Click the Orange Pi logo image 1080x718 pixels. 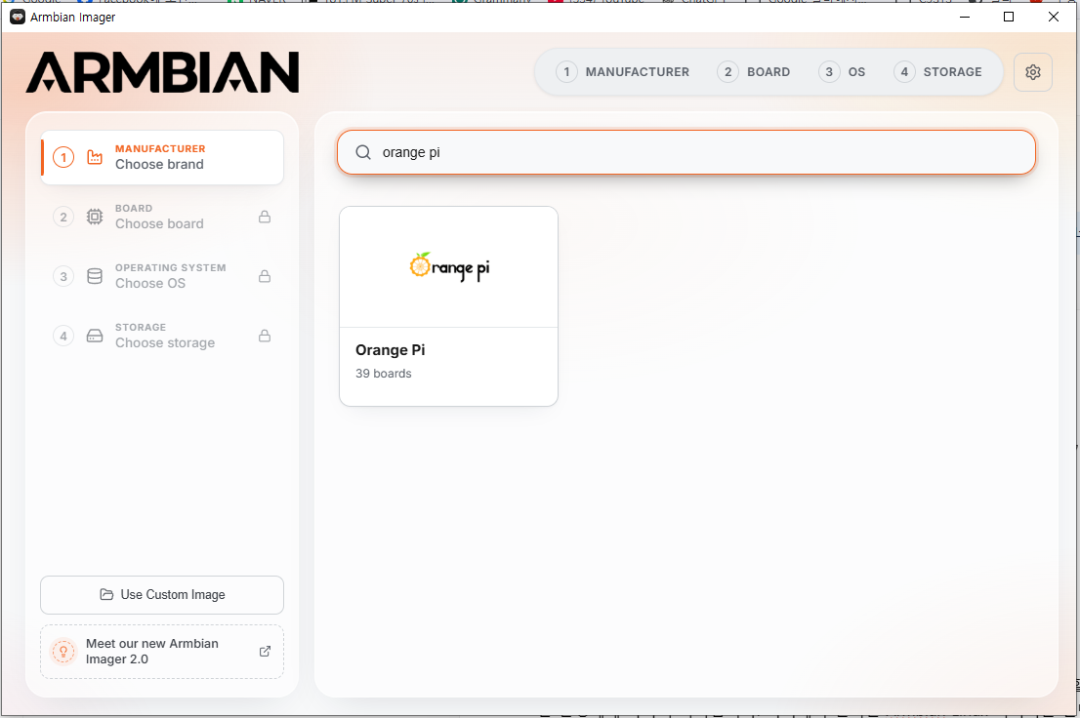(x=449, y=267)
